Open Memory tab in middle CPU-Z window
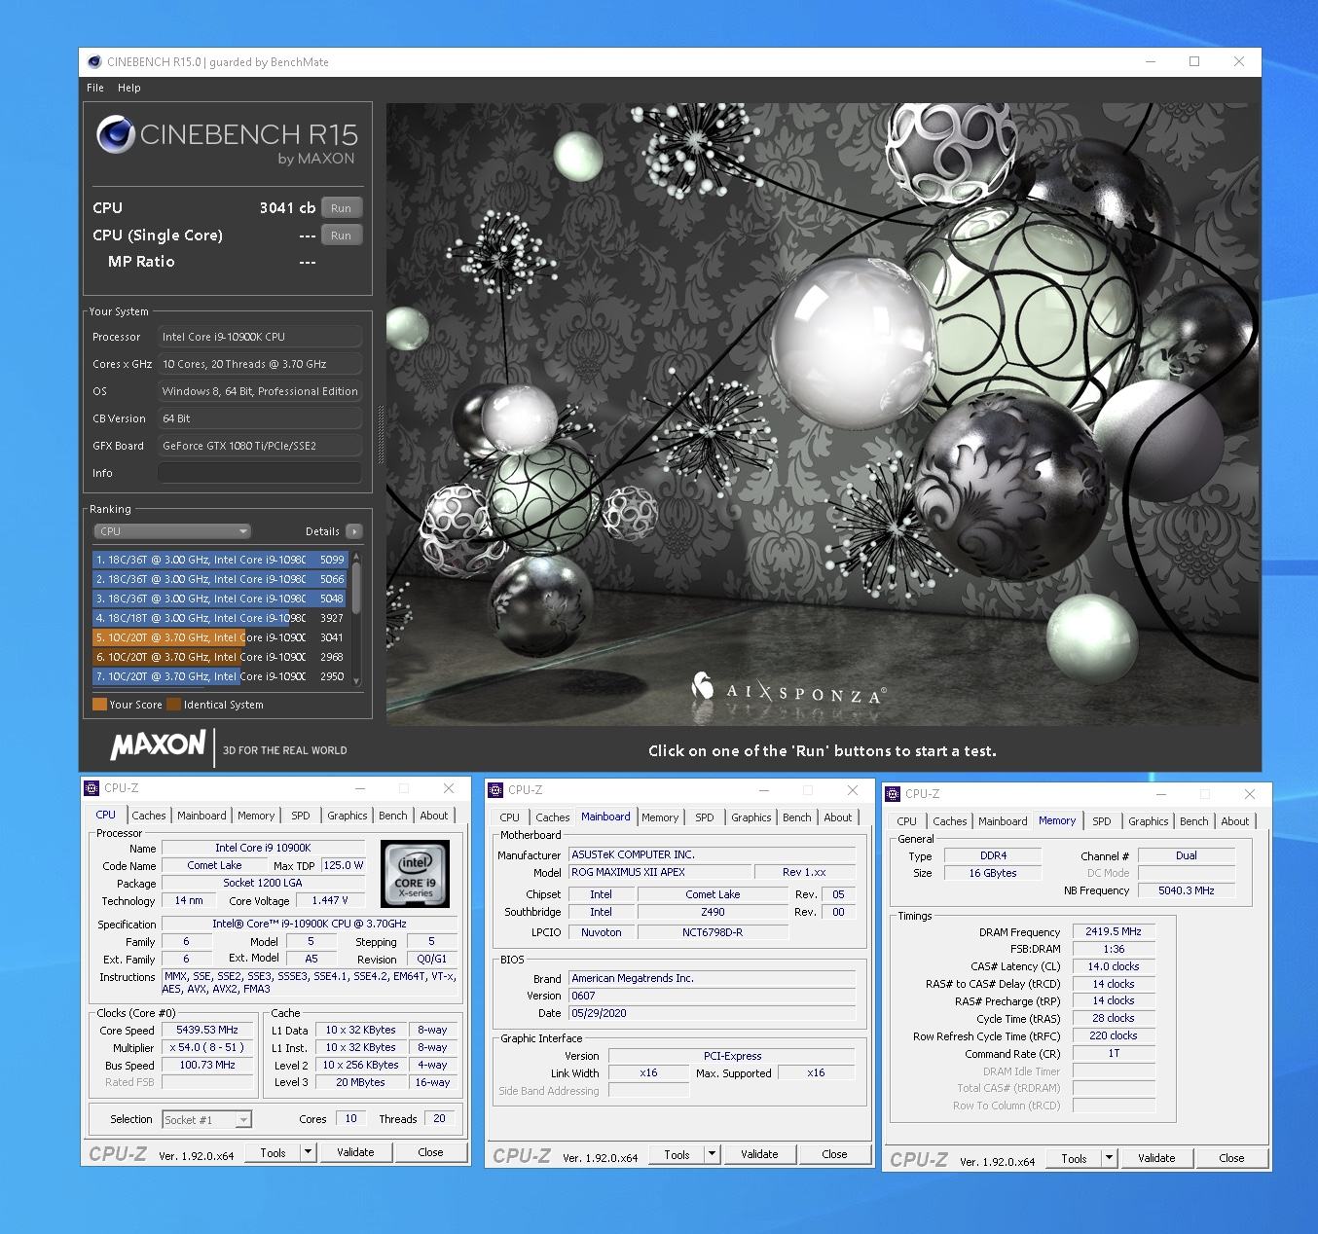This screenshot has width=1318, height=1234. [x=660, y=817]
